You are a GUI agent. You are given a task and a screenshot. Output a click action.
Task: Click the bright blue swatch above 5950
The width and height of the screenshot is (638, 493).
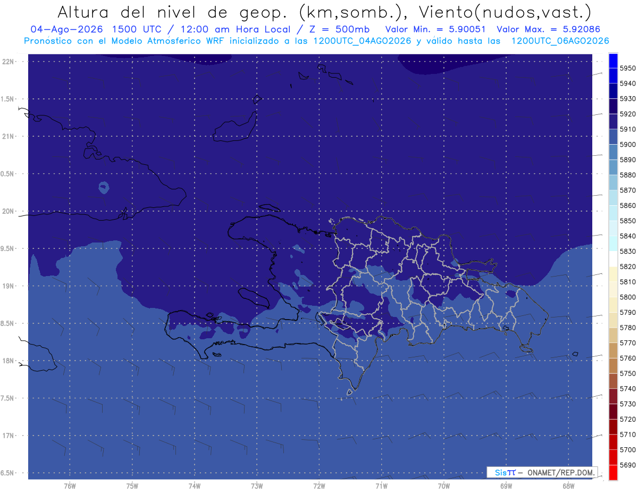[613, 61]
